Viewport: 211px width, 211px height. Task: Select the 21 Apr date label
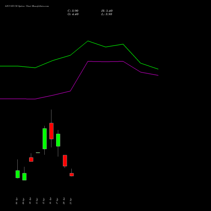pyautogui.click(x=71, y=201)
